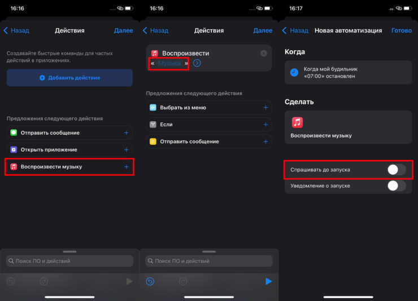Select the "Если" suggestion row
Viewport: 418px width, 301px height.
pyautogui.click(x=203, y=125)
